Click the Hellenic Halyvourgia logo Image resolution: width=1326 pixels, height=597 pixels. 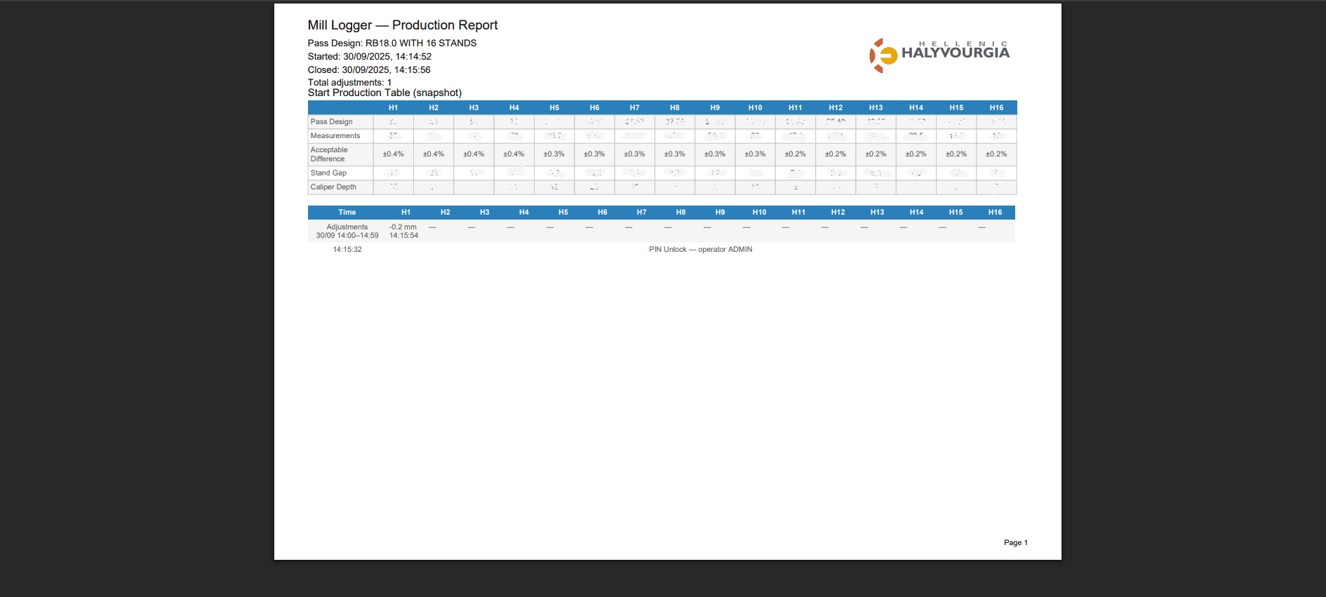939,55
